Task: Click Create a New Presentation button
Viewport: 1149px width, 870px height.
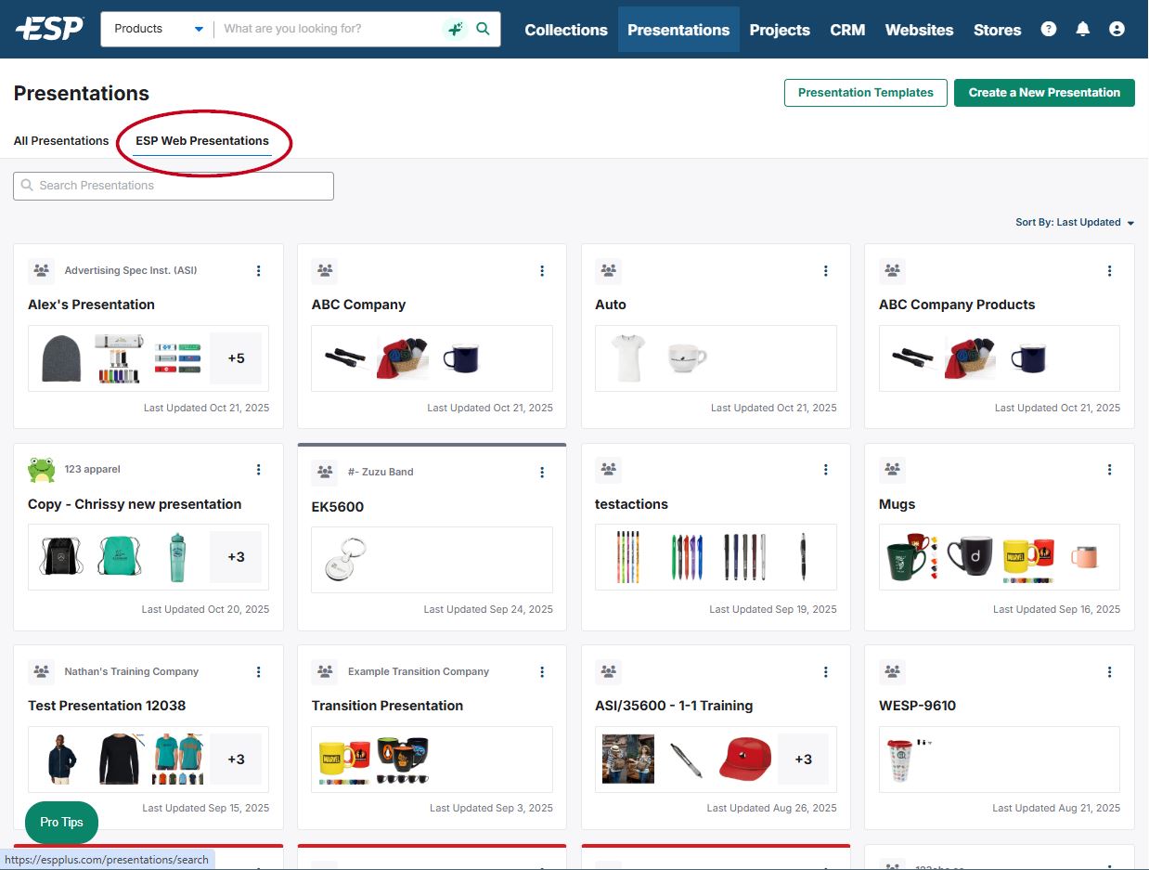Action: tap(1044, 93)
